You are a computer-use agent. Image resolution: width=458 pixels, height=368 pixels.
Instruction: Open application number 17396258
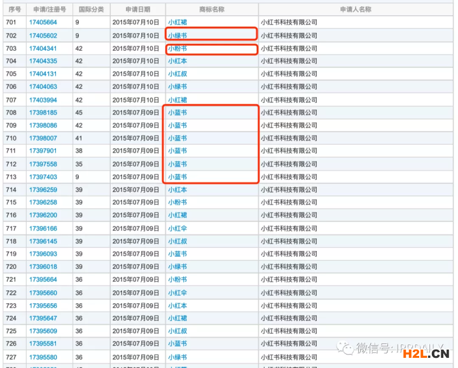[43, 203]
